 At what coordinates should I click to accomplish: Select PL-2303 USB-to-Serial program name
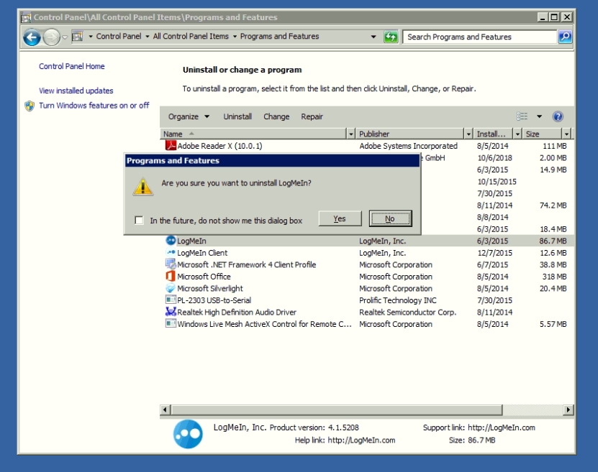click(x=214, y=300)
